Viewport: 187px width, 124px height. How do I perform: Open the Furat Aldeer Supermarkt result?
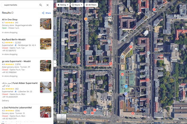pos(27,92)
